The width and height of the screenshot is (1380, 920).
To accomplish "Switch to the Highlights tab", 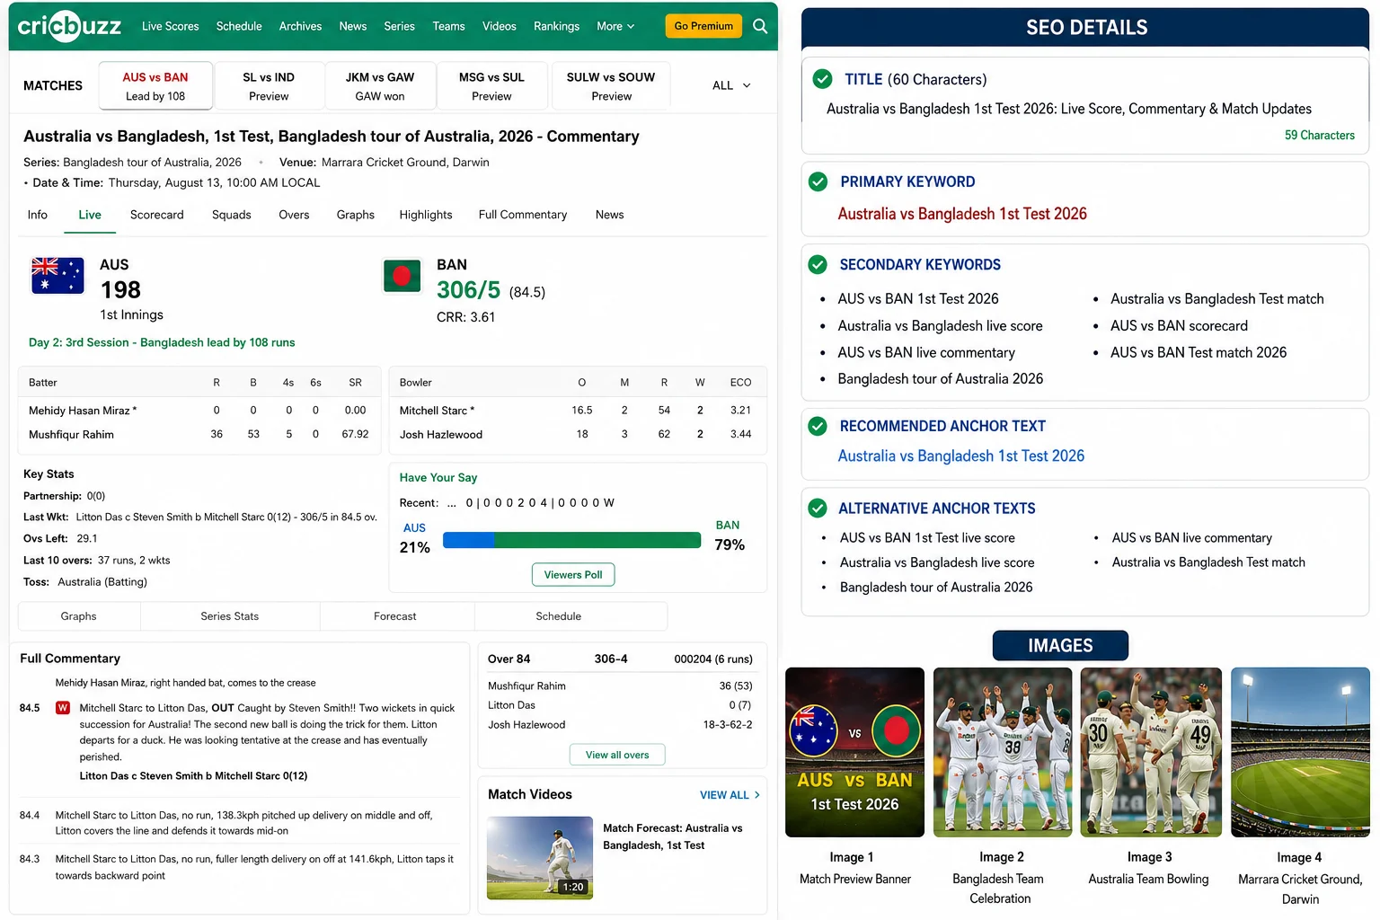I will click(426, 215).
